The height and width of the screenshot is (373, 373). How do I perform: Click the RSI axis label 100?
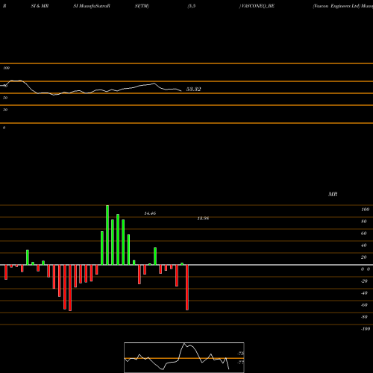coord(7,68)
